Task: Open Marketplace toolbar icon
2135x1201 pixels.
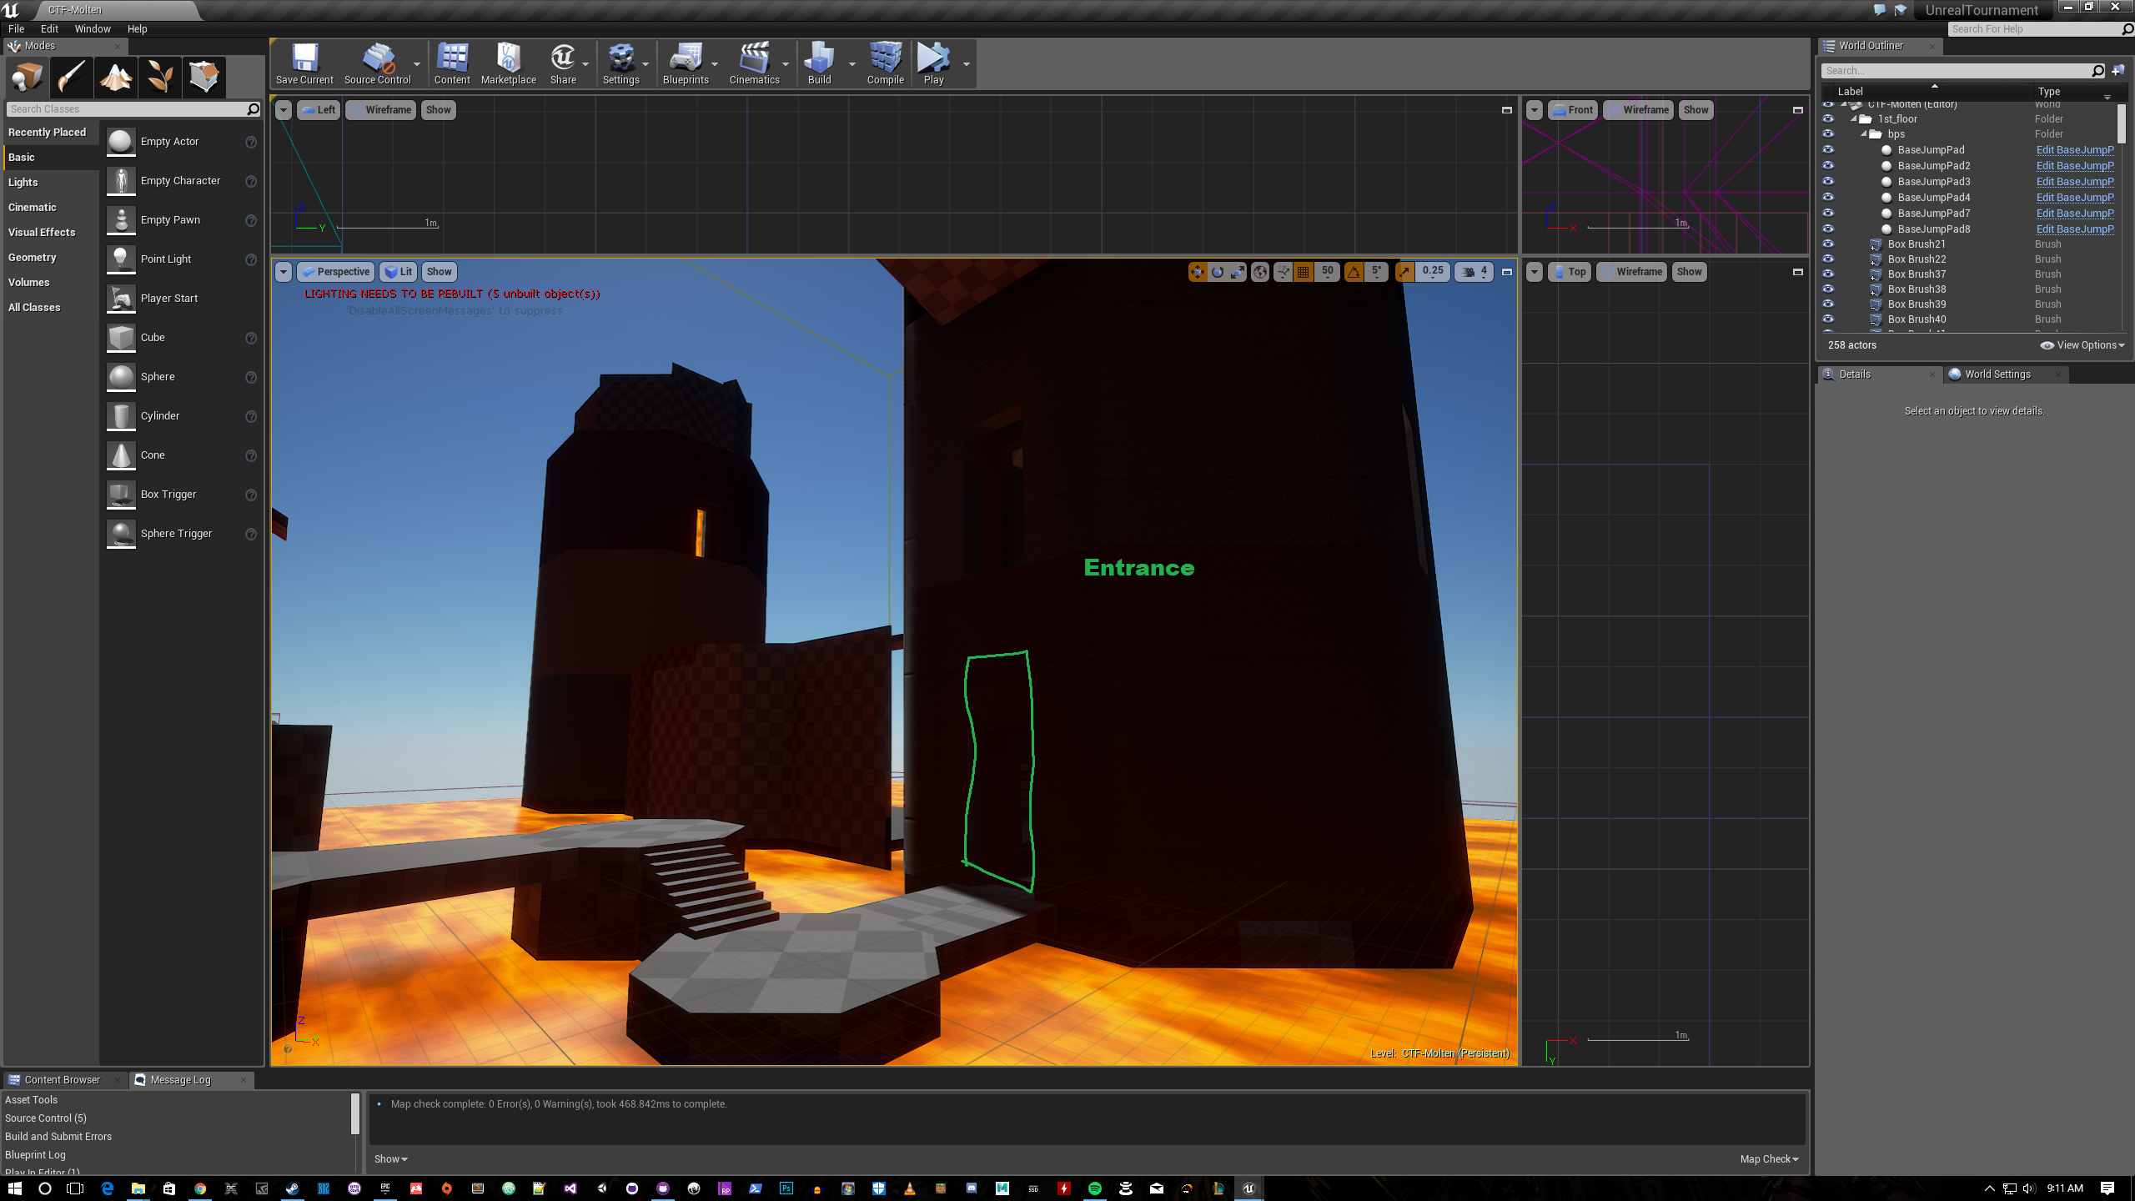Action: (509, 64)
